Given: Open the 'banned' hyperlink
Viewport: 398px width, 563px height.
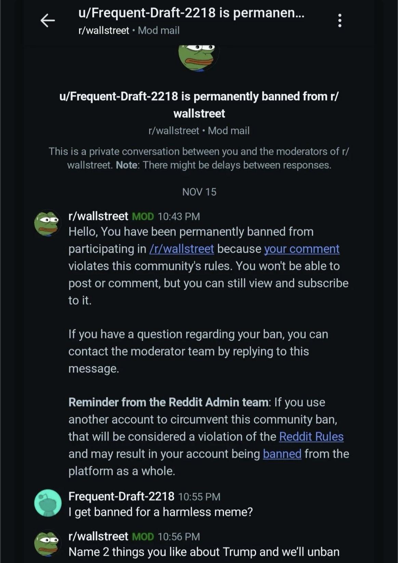Looking at the screenshot, I should [x=282, y=454].
